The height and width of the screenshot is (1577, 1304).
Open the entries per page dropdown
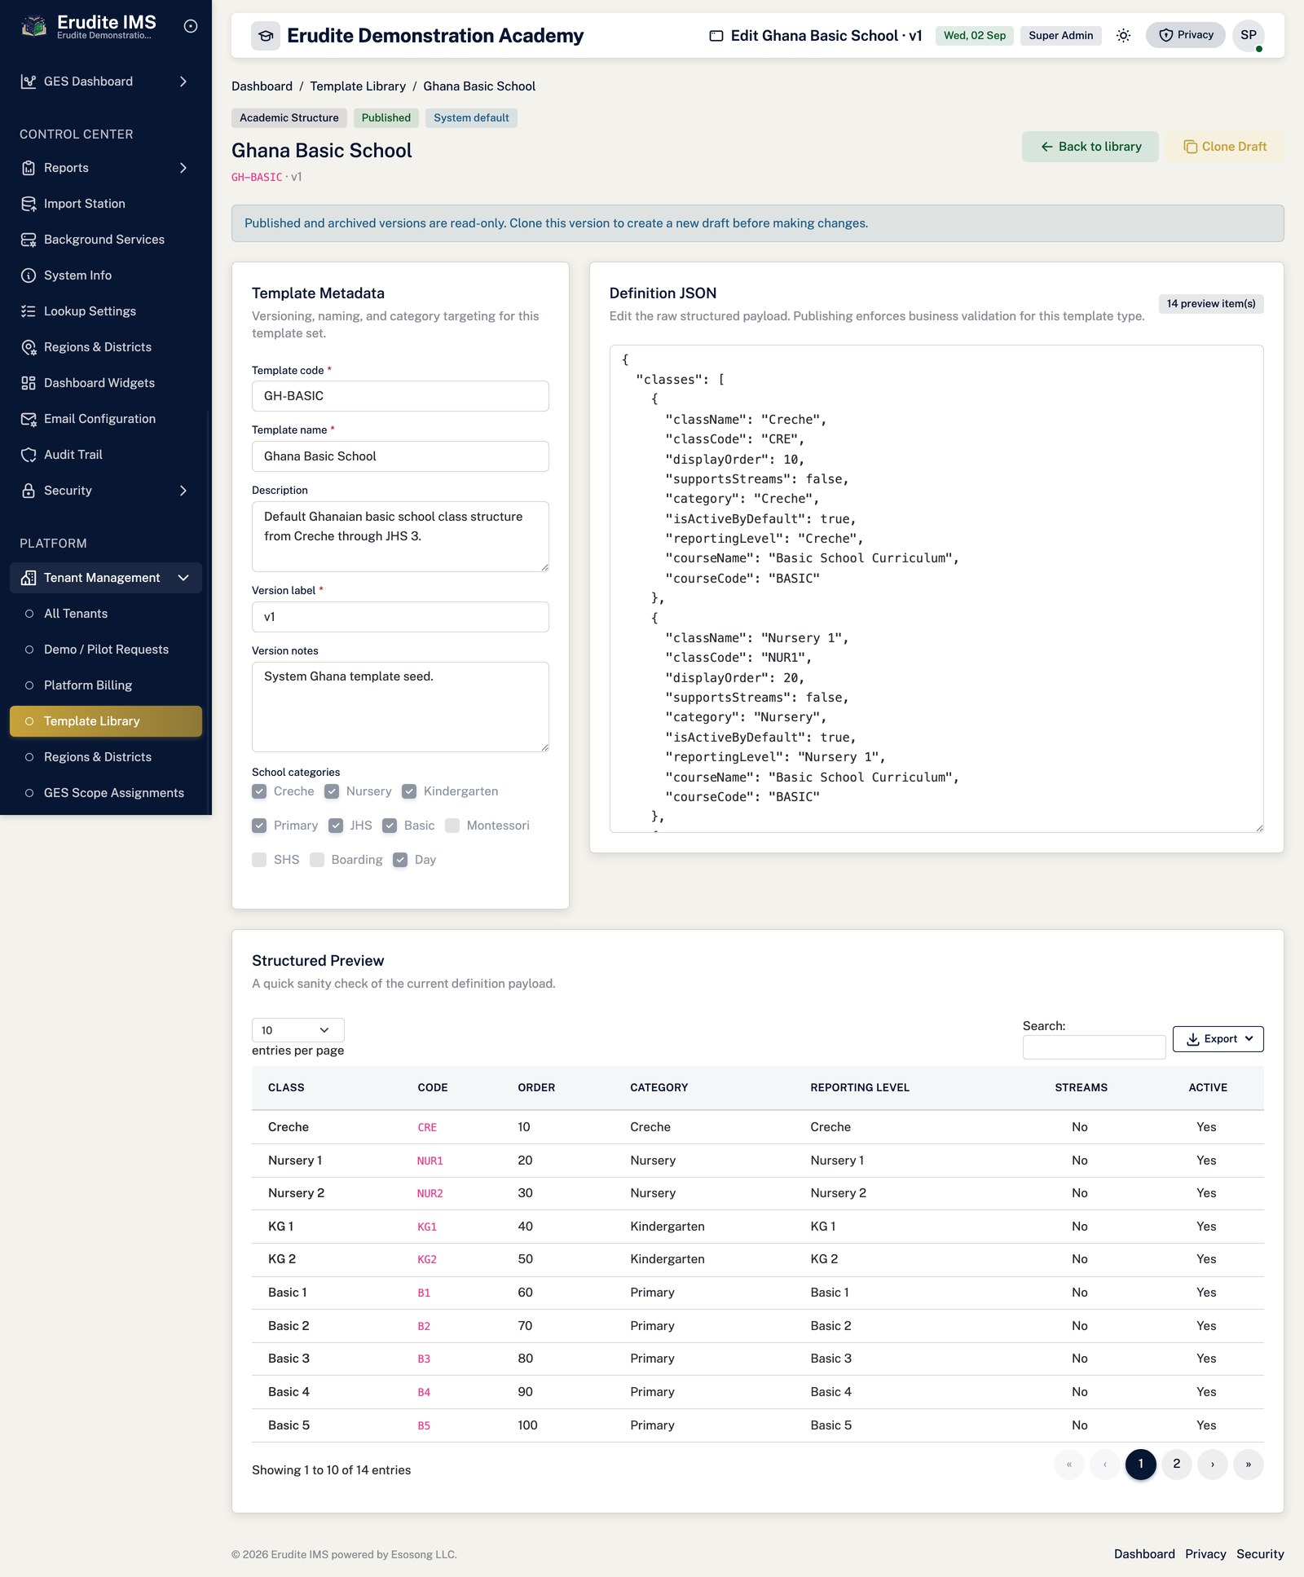coord(297,1030)
